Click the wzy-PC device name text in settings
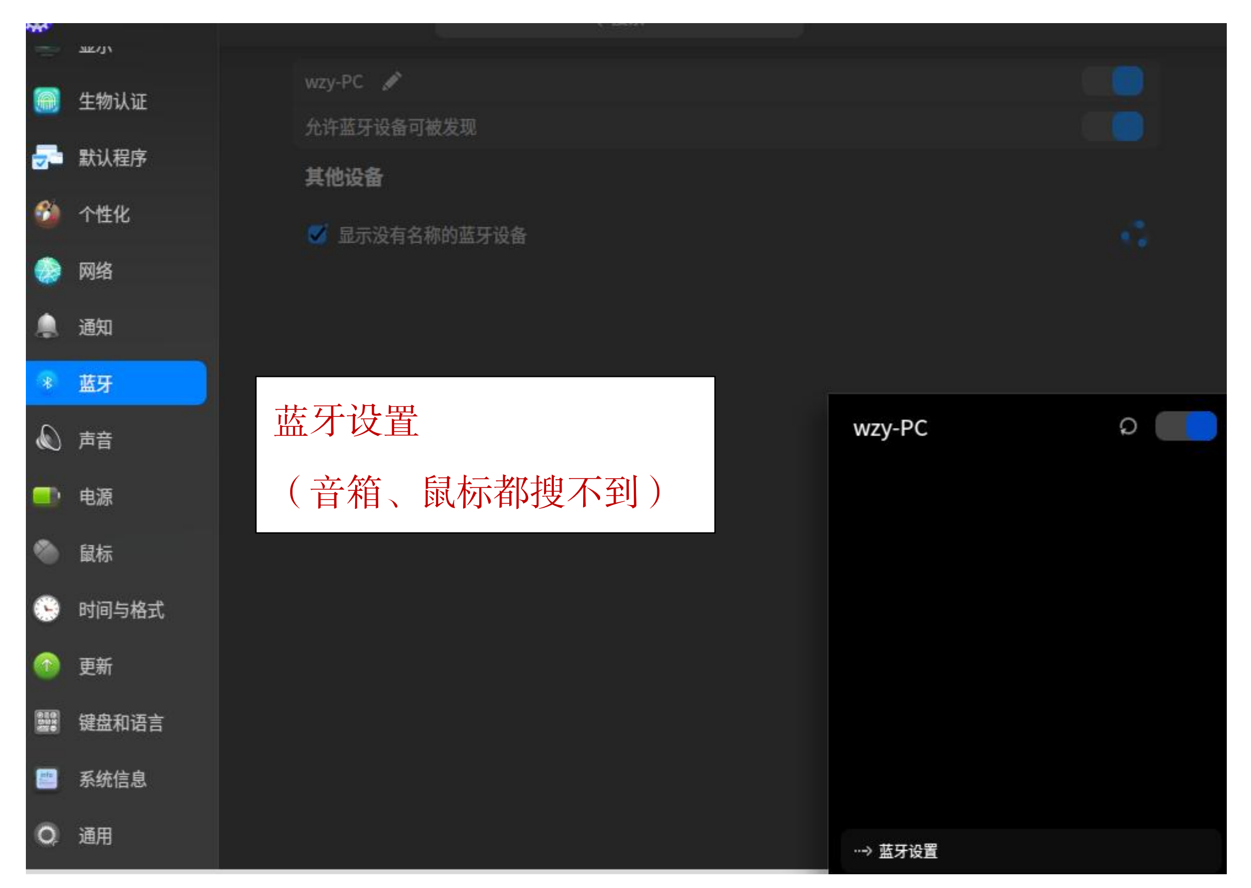The height and width of the screenshot is (888, 1251). pos(334,83)
